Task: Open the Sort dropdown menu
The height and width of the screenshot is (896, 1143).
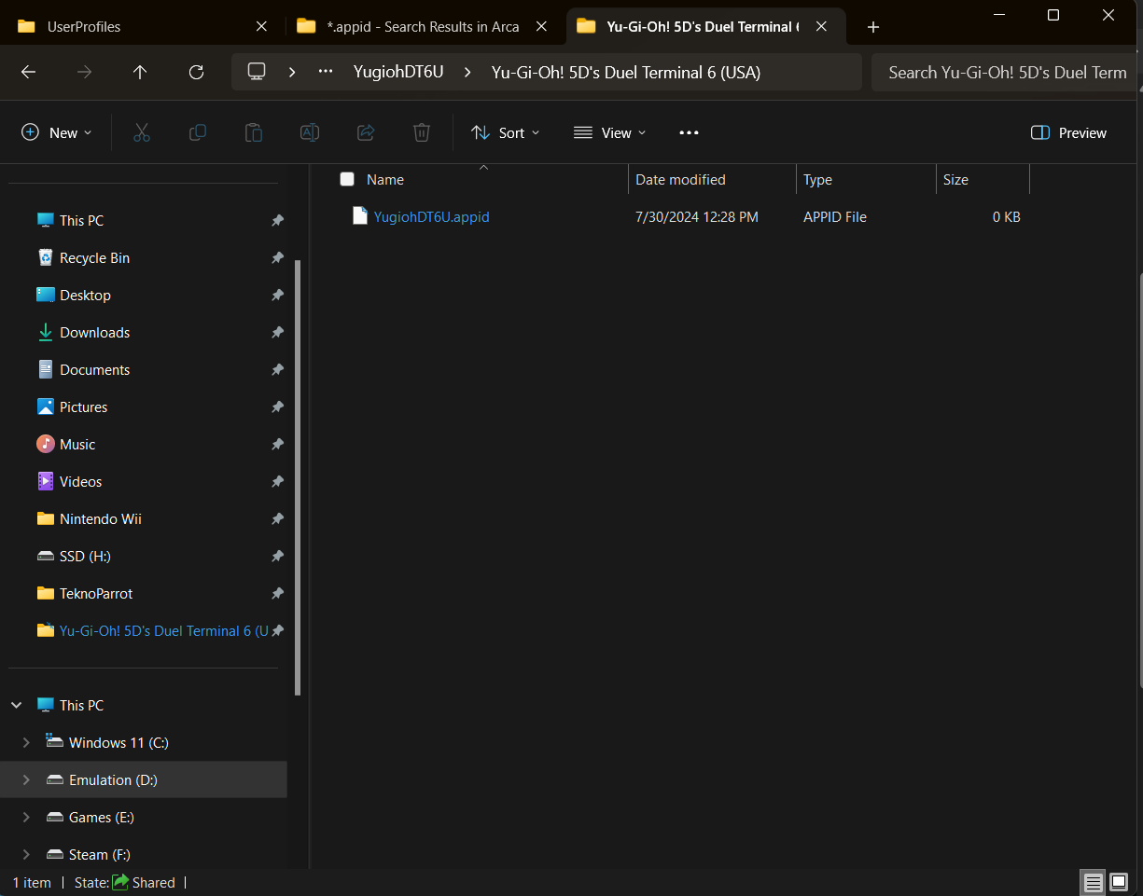Action: [506, 132]
